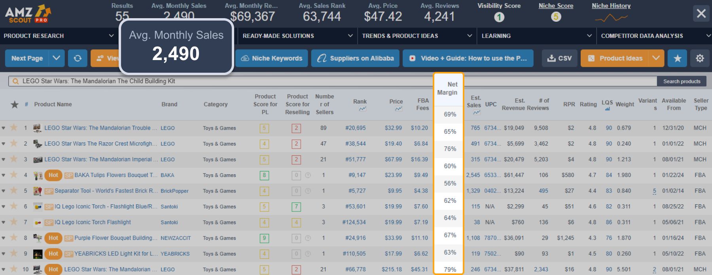This screenshot has height=275, width=712.
Task: Open the Niche History trend graph
Action: pyautogui.click(x=611, y=18)
